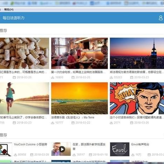Viewport: 164px width, 164px height.
Task: Click the date under WHAT comic card
Action: coord(142,123)
